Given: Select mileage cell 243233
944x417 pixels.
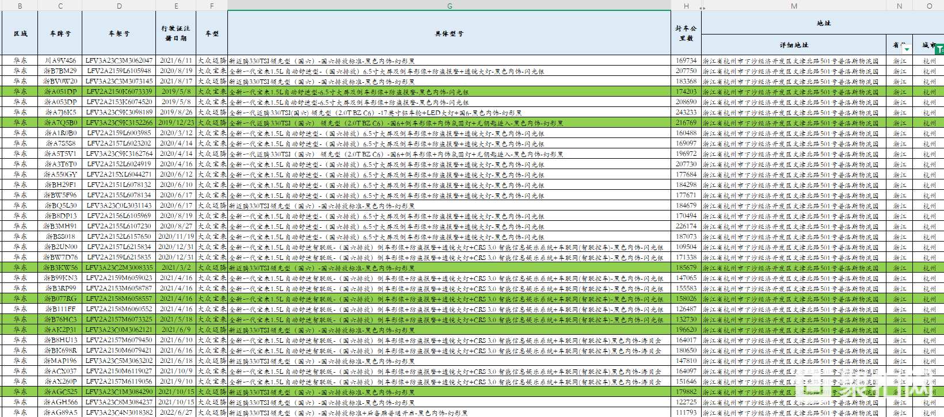Looking at the screenshot, I should tap(686, 112).
